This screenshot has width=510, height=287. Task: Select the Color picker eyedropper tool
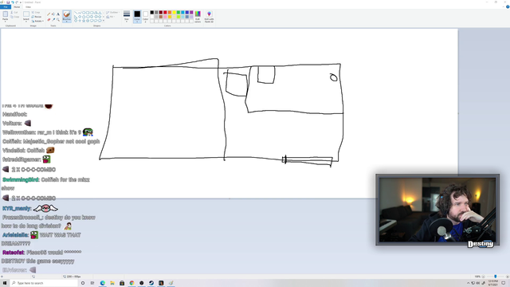click(53, 19)
